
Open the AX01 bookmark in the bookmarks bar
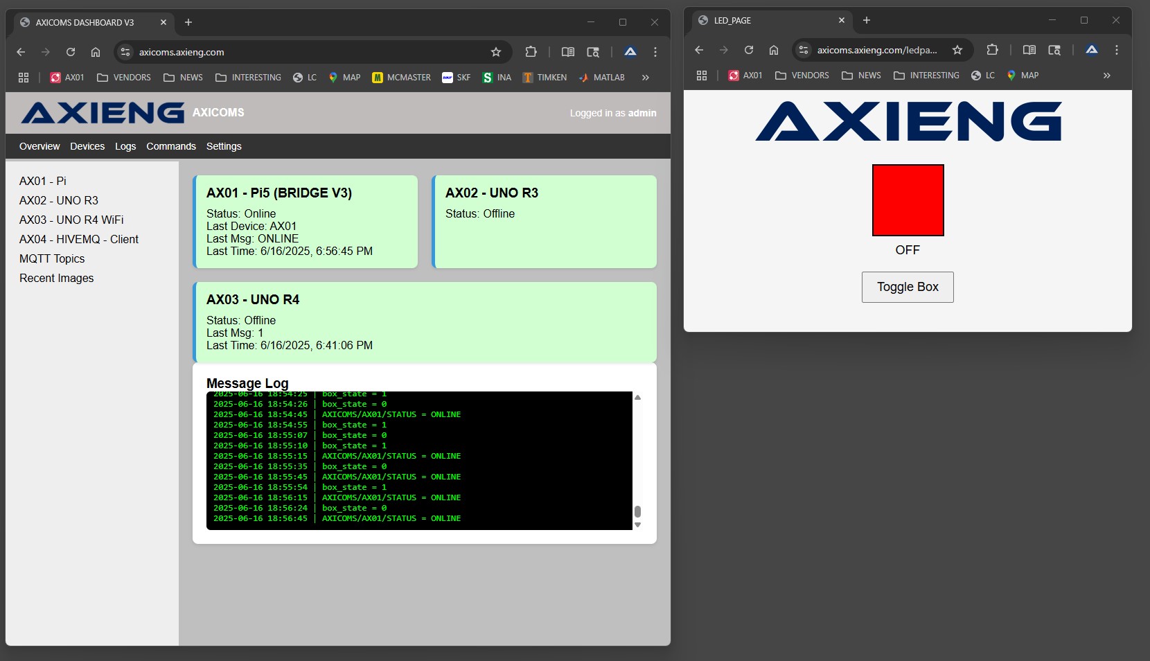[67, 78]
